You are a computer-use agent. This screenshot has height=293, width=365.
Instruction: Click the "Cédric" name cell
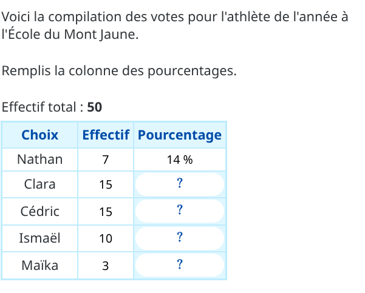point(40,211)
